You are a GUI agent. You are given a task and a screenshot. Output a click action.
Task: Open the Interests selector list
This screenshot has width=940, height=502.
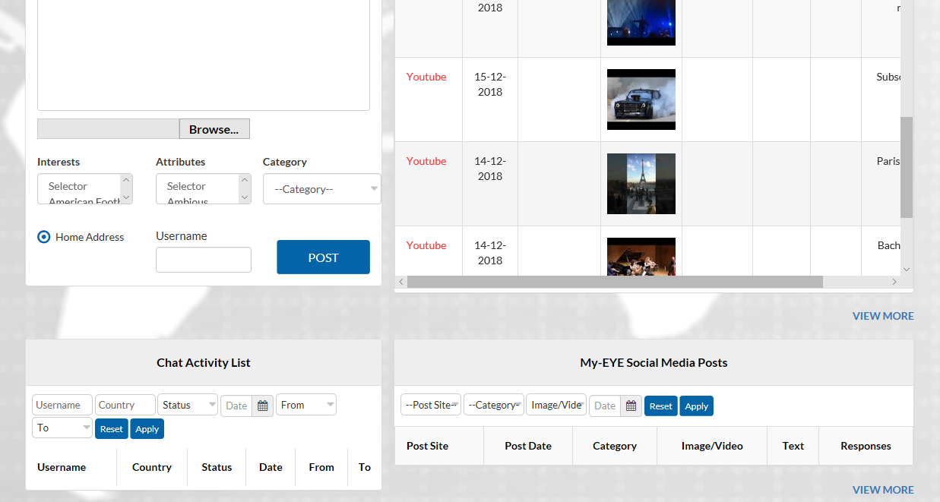point(85,189)
